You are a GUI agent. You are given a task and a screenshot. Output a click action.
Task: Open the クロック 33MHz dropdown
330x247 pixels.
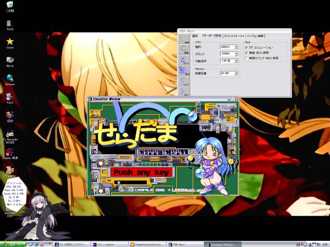click(229, 54)
